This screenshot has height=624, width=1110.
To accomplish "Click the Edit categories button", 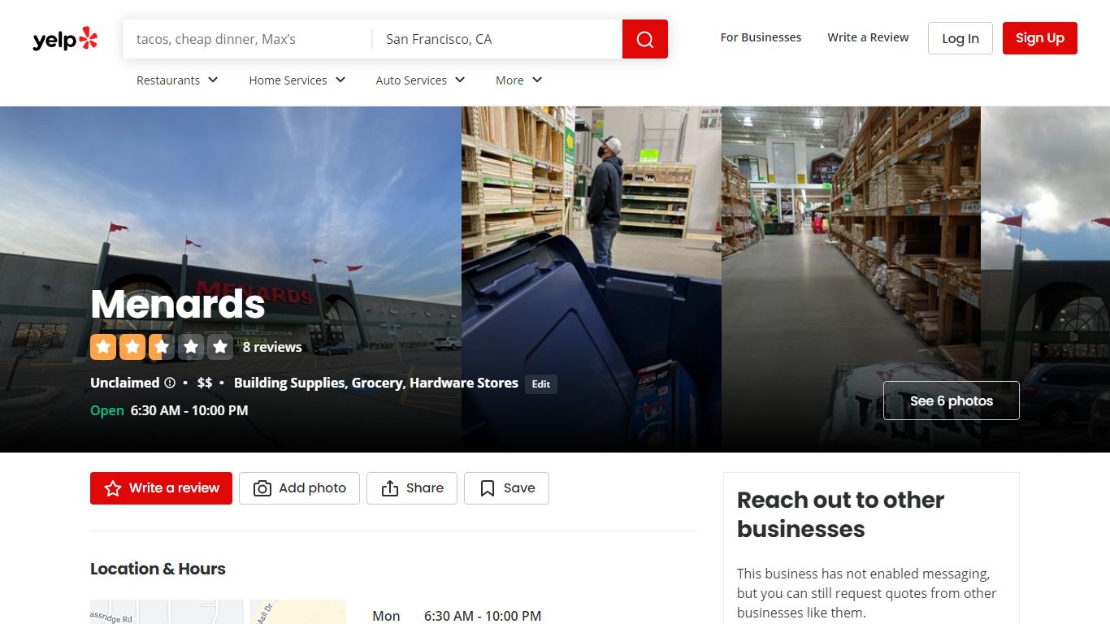I will (x=541, y=384).
